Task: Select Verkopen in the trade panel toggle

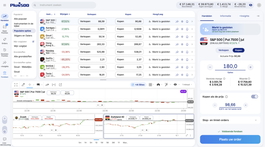Action: click(x=223, y=50)
